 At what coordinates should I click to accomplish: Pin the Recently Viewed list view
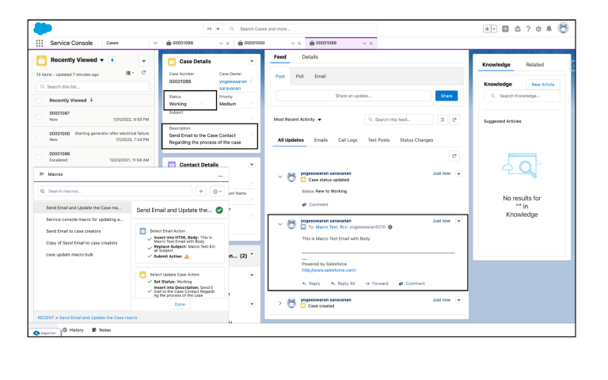tap(112, 60)
